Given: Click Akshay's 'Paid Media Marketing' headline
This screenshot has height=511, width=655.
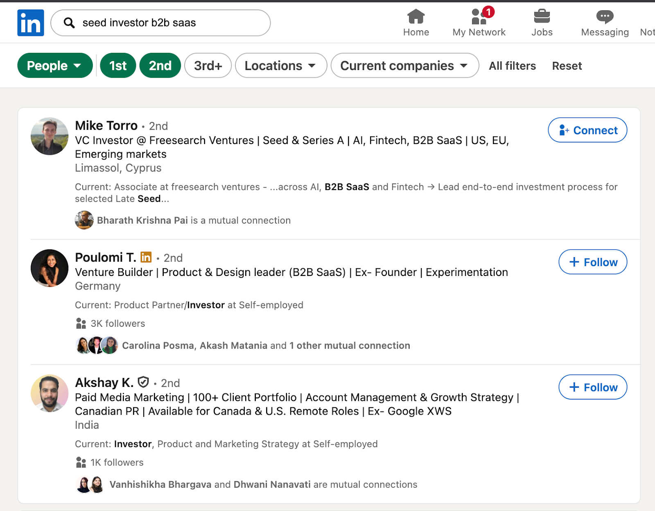Looking at the screenshot, I should (297, 404).
